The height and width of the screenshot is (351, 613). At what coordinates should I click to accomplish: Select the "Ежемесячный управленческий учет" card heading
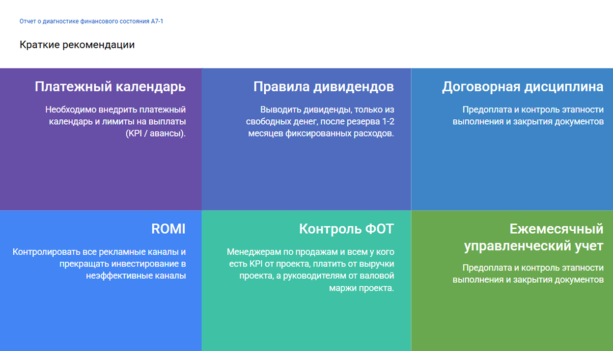534,237
